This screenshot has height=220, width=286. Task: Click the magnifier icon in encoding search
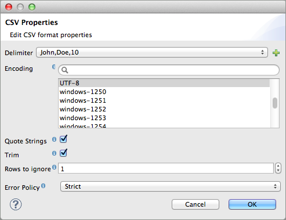coord(65,70)
